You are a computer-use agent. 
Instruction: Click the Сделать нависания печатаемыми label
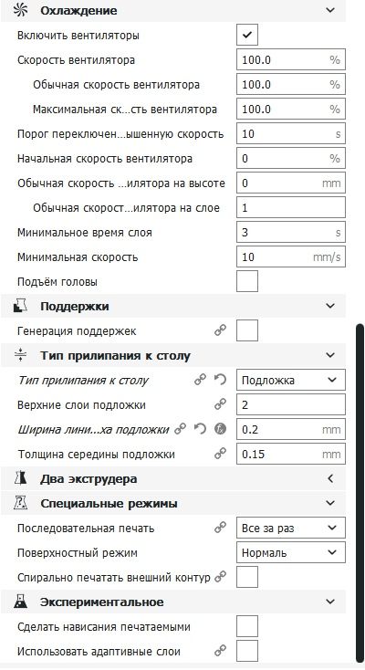coord(104,627)
